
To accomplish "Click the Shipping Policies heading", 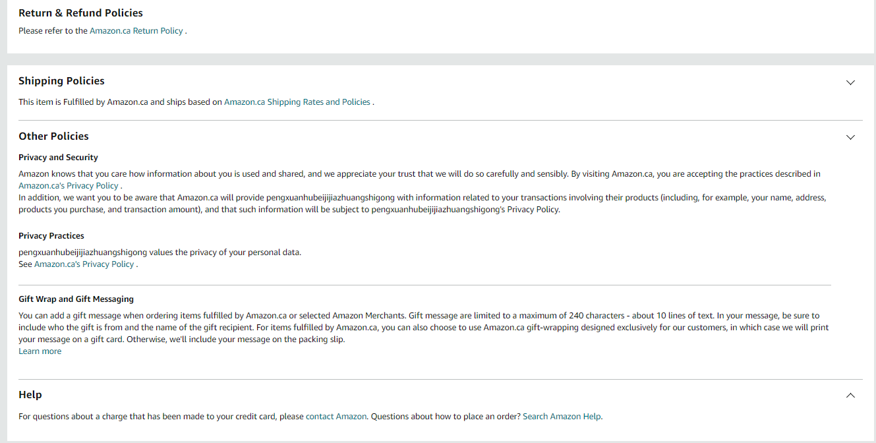I will point(61,81).
